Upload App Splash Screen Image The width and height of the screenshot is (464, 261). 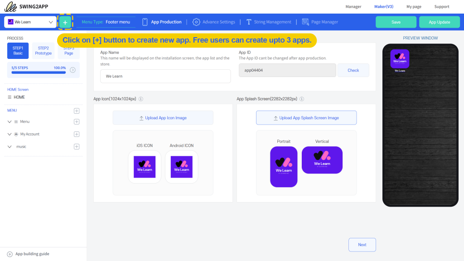306,118
